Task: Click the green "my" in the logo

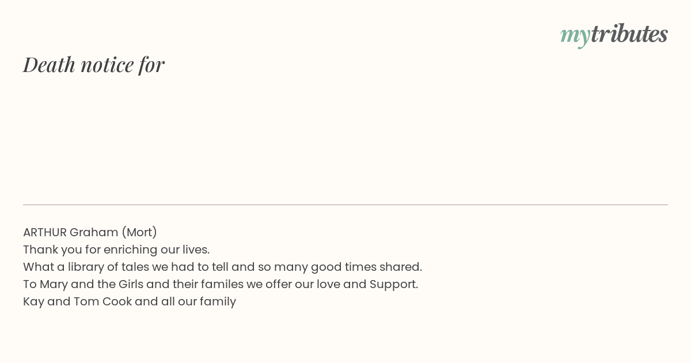Action: click(x=575, y=36)
